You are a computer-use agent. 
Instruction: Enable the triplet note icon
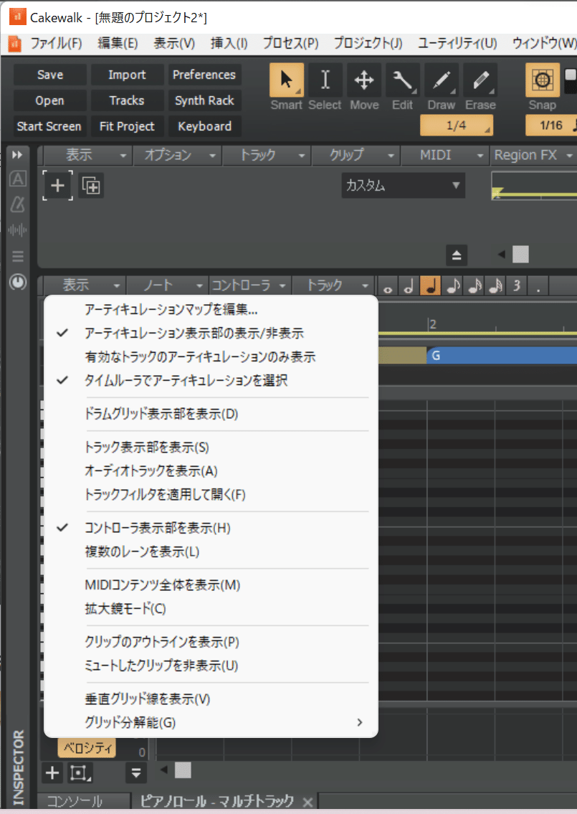(516, 285)
